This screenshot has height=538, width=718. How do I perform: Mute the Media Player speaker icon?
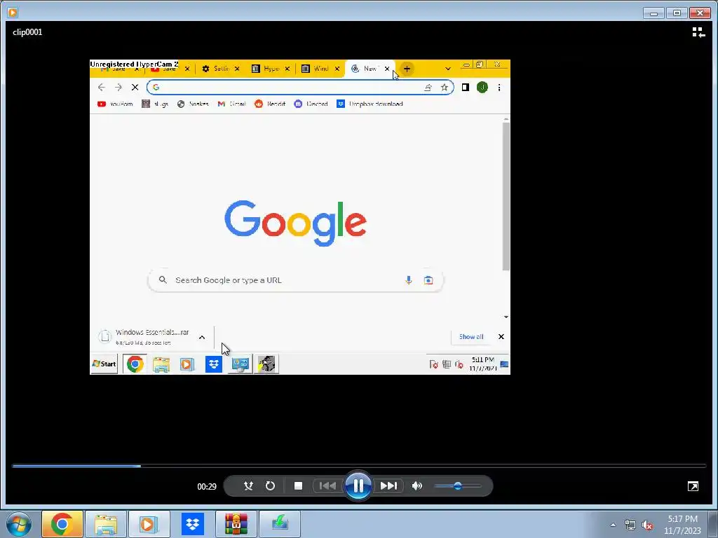(x=416, y=486)
